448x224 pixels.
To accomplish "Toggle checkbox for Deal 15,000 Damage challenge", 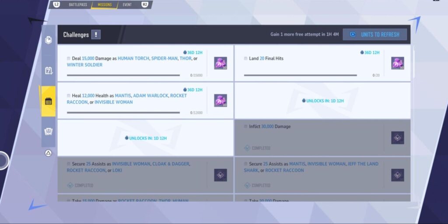I will [69, 58].
